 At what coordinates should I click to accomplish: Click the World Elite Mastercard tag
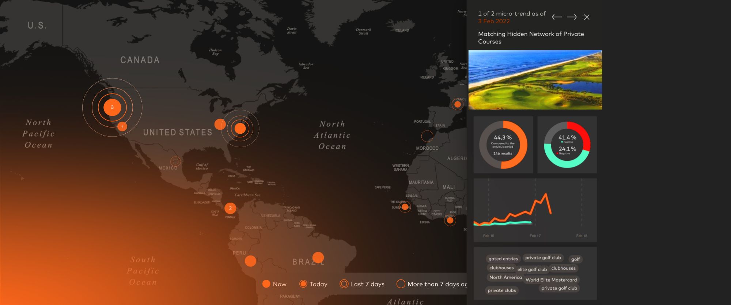[551, 280]
